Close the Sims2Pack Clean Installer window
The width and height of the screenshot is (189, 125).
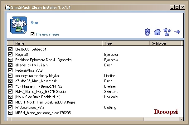[x=182, y=7]
